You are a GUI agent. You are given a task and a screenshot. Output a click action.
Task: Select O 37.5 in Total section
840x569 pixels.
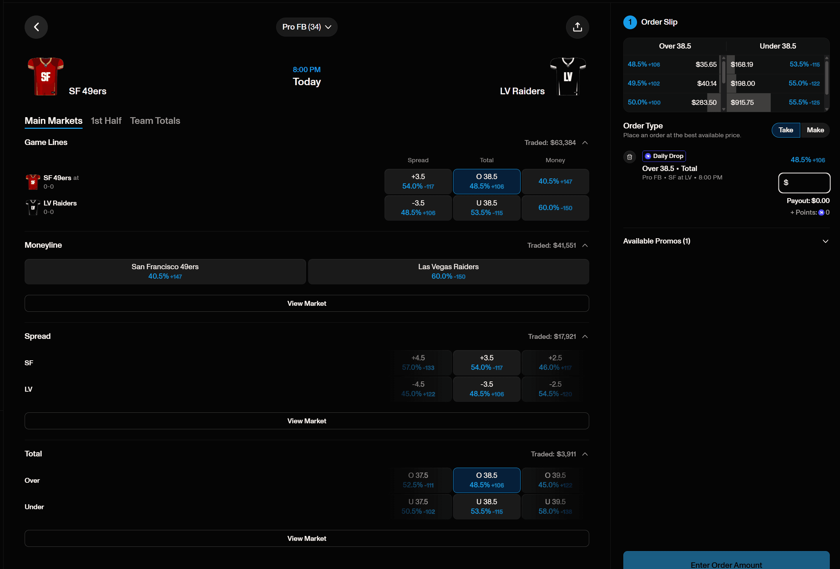418,480
